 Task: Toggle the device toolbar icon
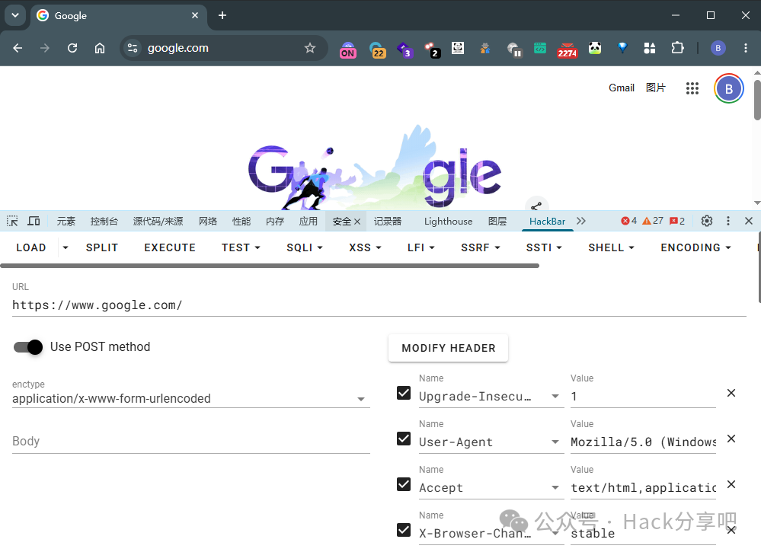pyautogui.click(x=34, y=222)
